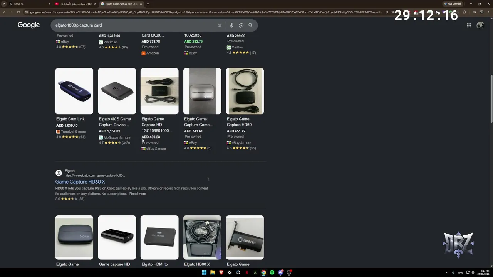The width and height of the screenshot is (493, 277).
Task: Open more options for the Elgato result
Action: click(208, 179)
